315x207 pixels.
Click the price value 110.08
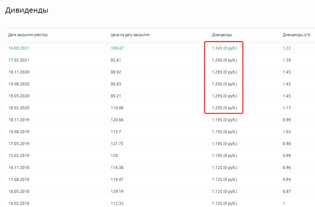pos(117,108)
